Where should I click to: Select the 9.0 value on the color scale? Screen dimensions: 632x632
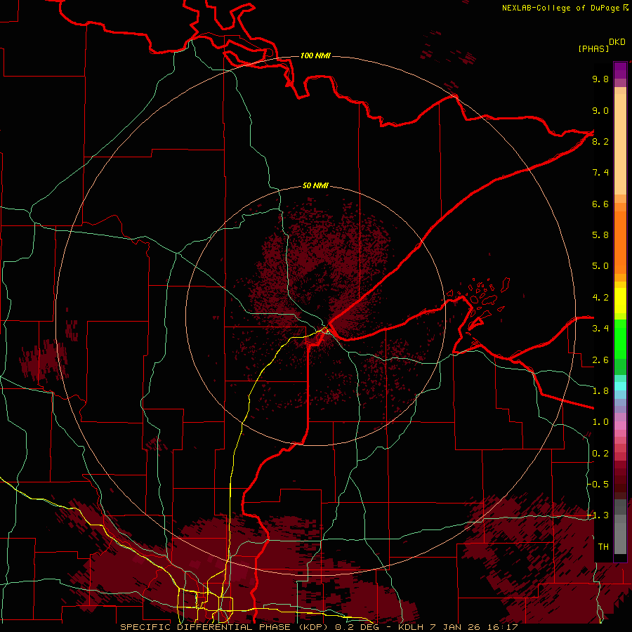click(x=600, y=110)
